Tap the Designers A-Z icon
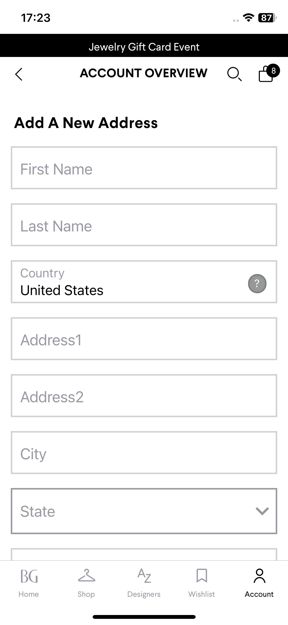This screenshot has height=625, width=288. [x=144, y=576]
